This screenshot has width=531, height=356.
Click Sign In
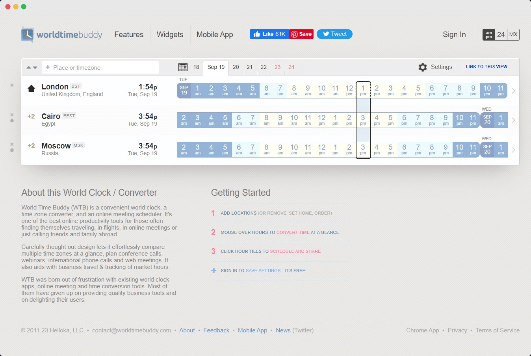click(x=454, y=35)
